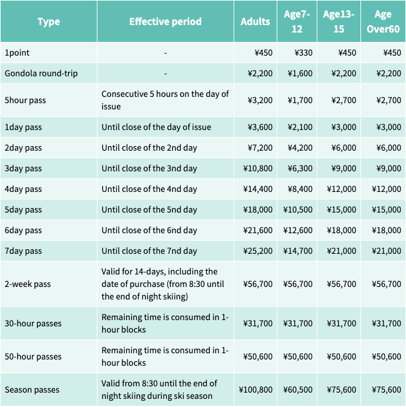This screenshot has height=407, width=406.
Task: Click the 4day pass Age7-12 price ¥8,400
Action: pyautogui.click(x=300, y=189)
